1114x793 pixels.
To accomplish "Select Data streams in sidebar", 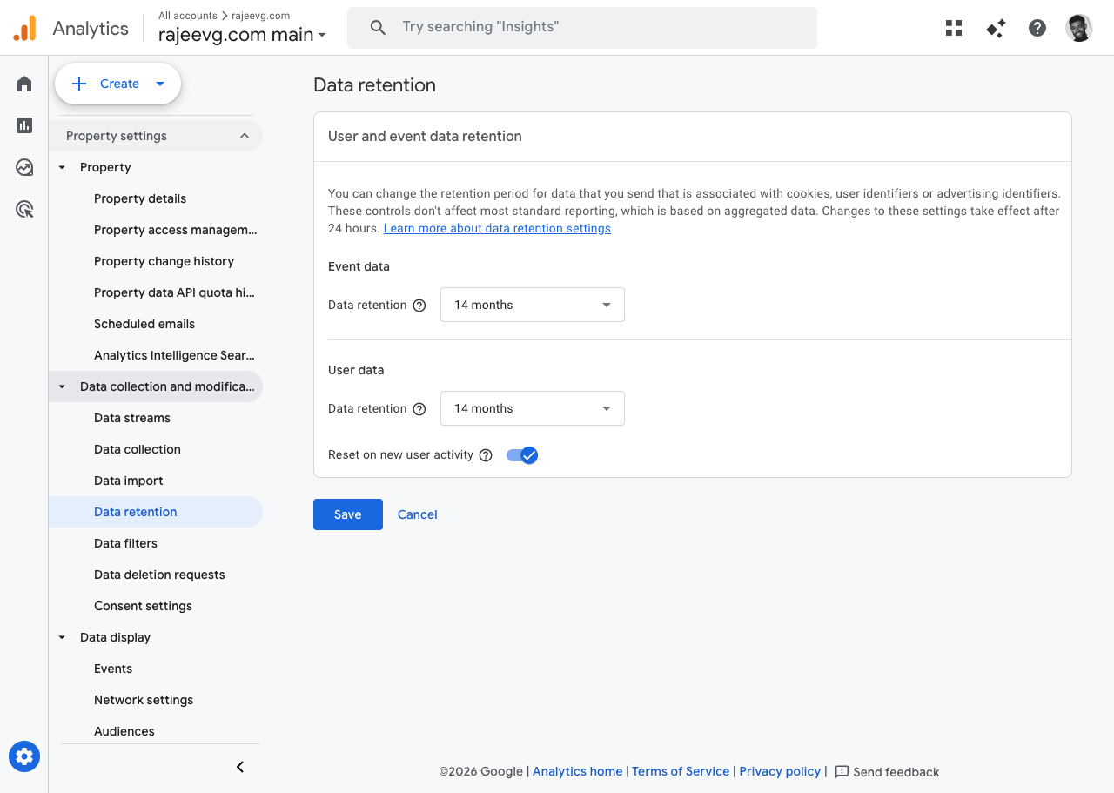I will point(132,418).
